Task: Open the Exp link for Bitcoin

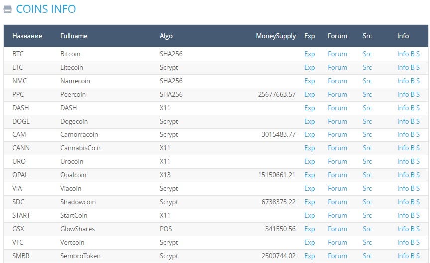Action: click(309, 54)
